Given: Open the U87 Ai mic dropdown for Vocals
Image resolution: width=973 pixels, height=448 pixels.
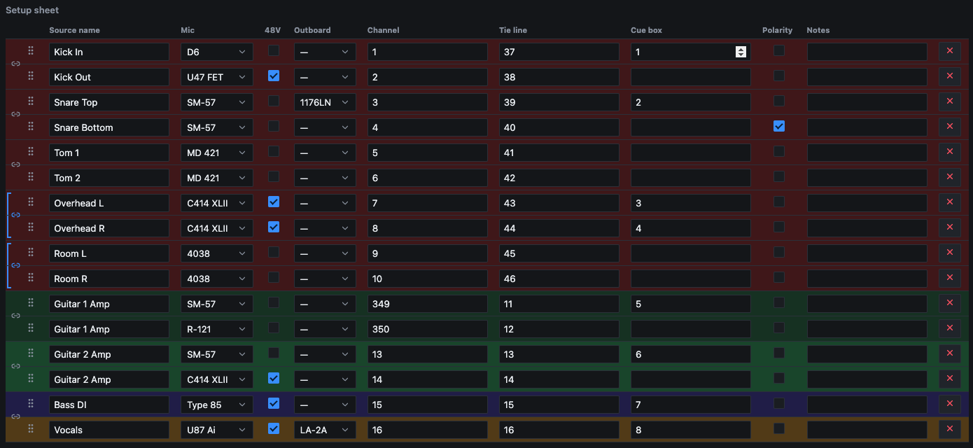Looking at the screenshot, I should (217, 430).
